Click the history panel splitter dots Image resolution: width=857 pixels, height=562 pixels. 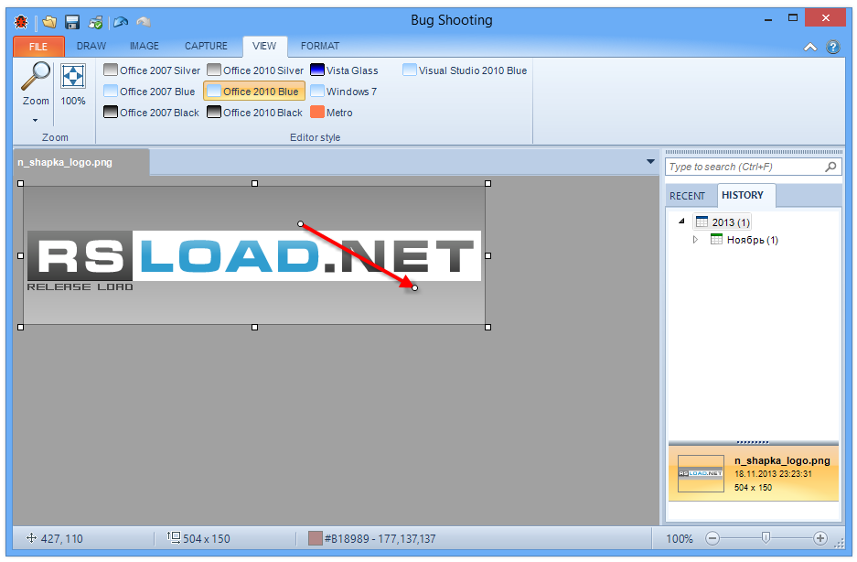tap(752, 442)
